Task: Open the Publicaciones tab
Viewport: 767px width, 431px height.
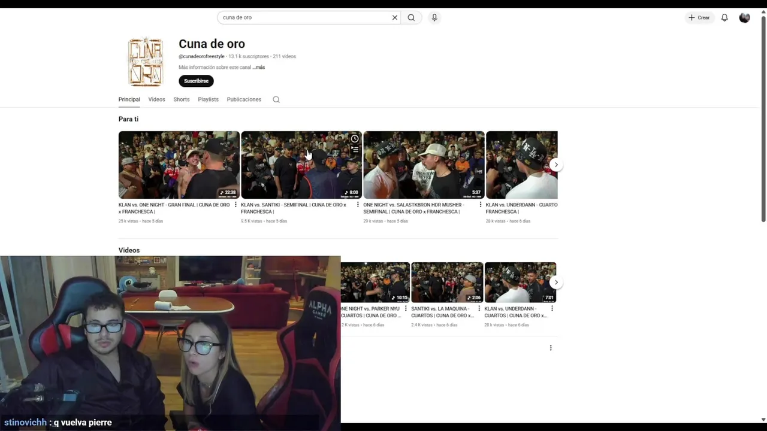Action: [244, 99]
